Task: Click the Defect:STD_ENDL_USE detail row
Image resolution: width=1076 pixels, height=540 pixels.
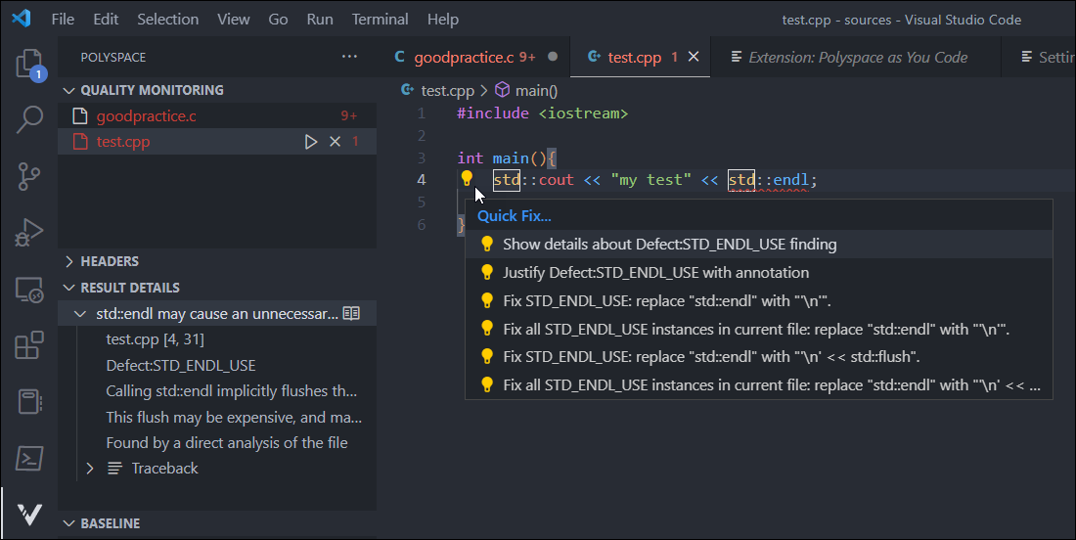Action: pyautogui.click(x=181, y=365)
